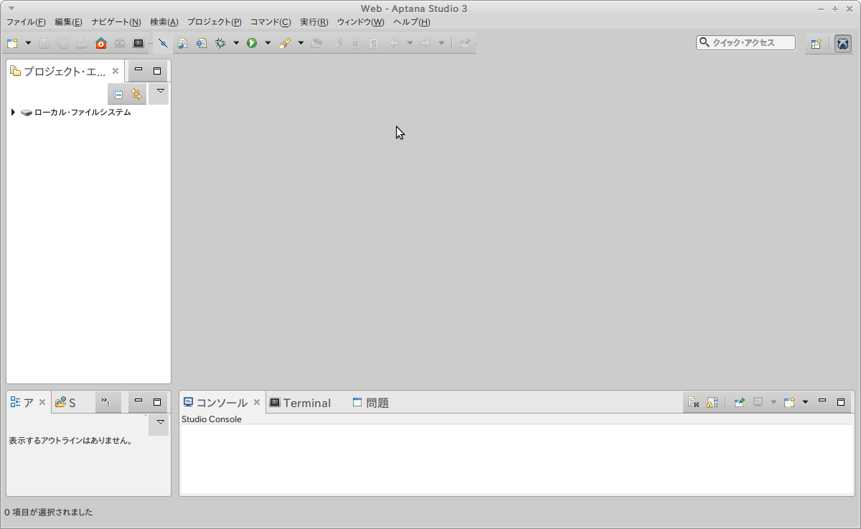Open the Project Explorer view menu triangle

pyautogui.click(x=161, y=91)
